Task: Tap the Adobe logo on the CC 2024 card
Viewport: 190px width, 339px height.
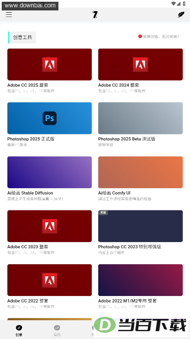Action: [140, 64]
